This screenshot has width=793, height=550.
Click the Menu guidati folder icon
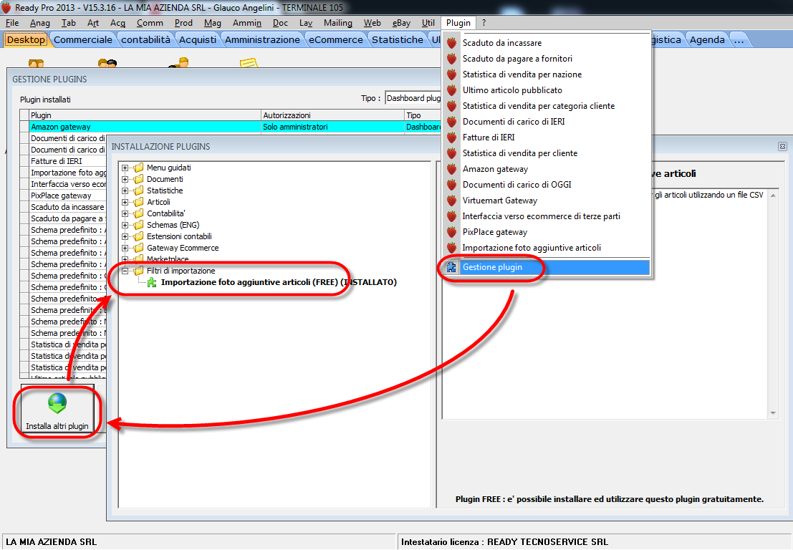pyautogui.click(x=138, y=168)
